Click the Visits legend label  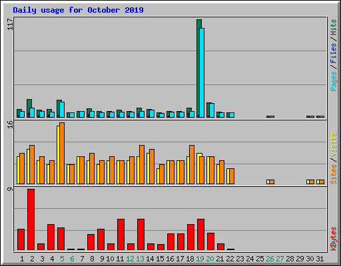[x=333, y=144]
